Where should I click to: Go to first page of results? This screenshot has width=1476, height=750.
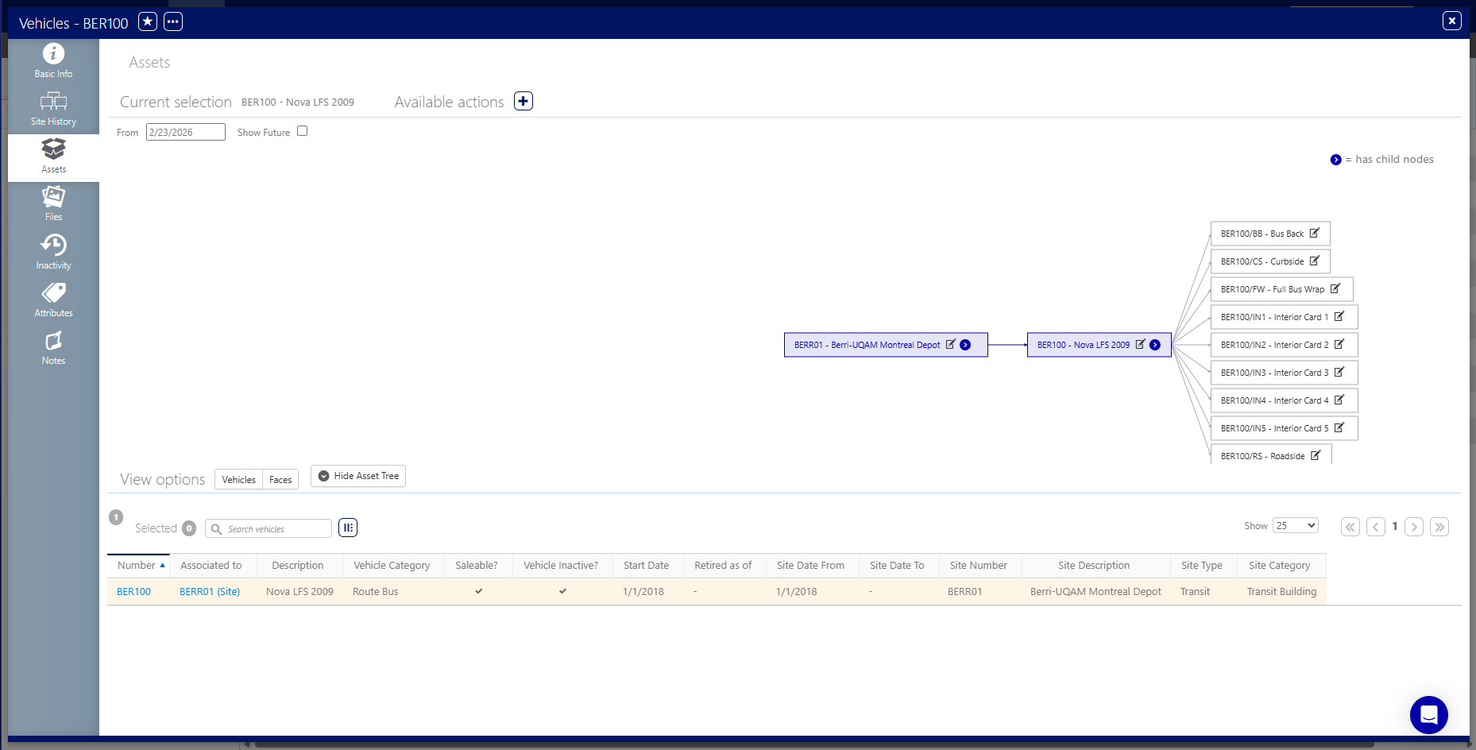1350,527
